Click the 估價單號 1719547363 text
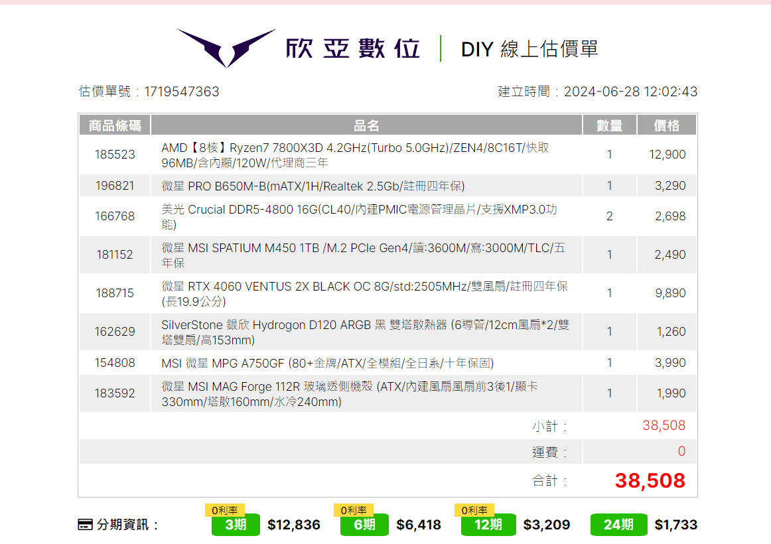 click(x=149, y=92)
